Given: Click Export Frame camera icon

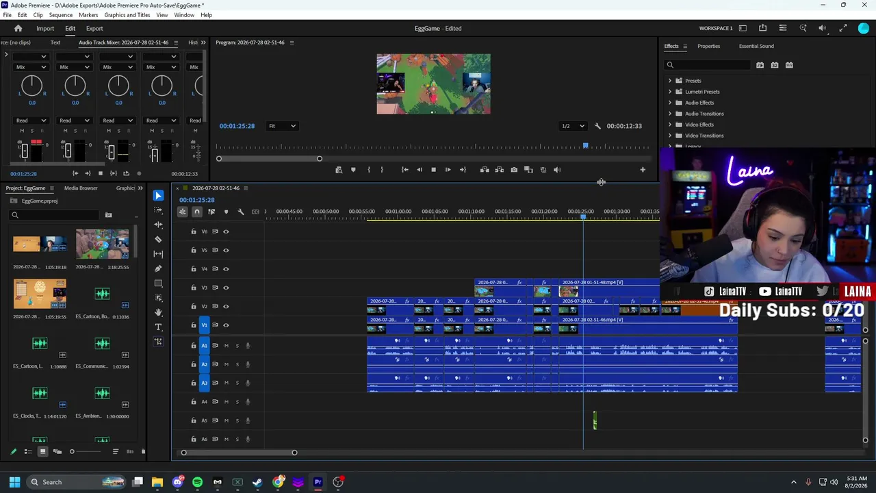Looking at the screenshot, I should click(514, 170).
